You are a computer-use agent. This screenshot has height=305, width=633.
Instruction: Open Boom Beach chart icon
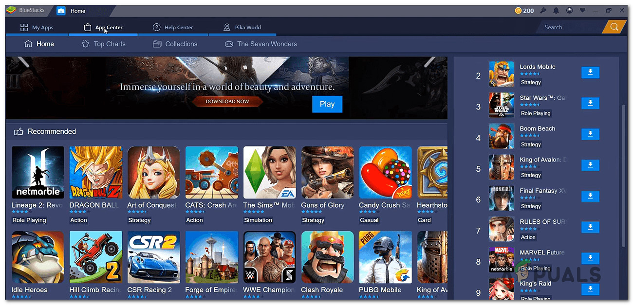tap(502, 136)
